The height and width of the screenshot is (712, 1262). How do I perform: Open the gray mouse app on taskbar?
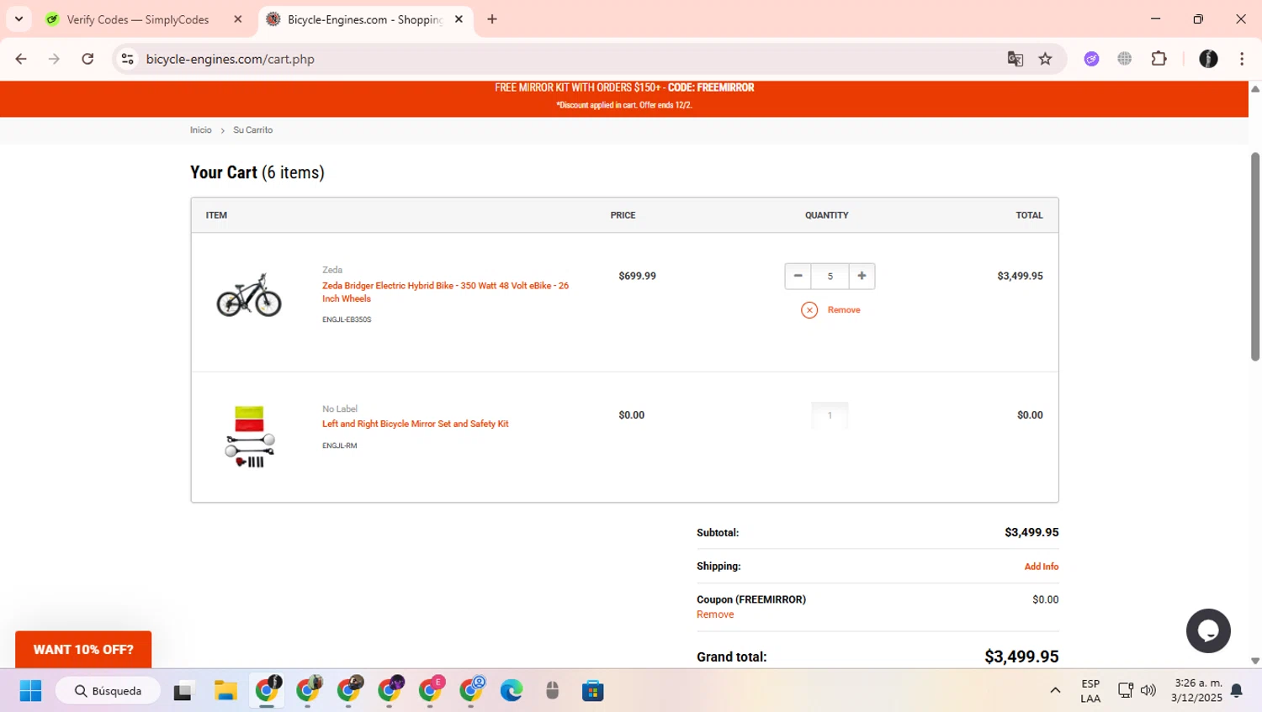(553, 691)
